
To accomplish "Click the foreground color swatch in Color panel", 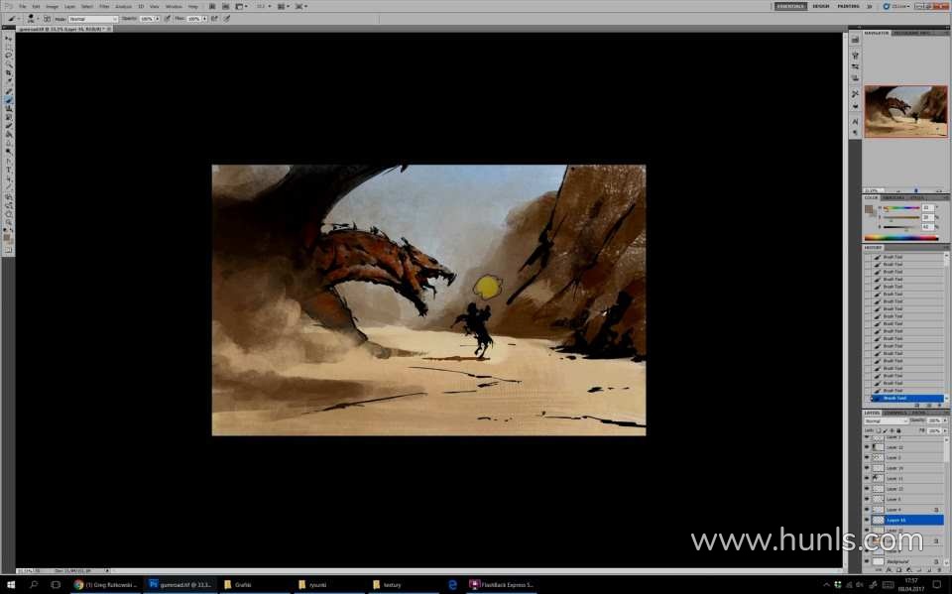I will point(869,209).
